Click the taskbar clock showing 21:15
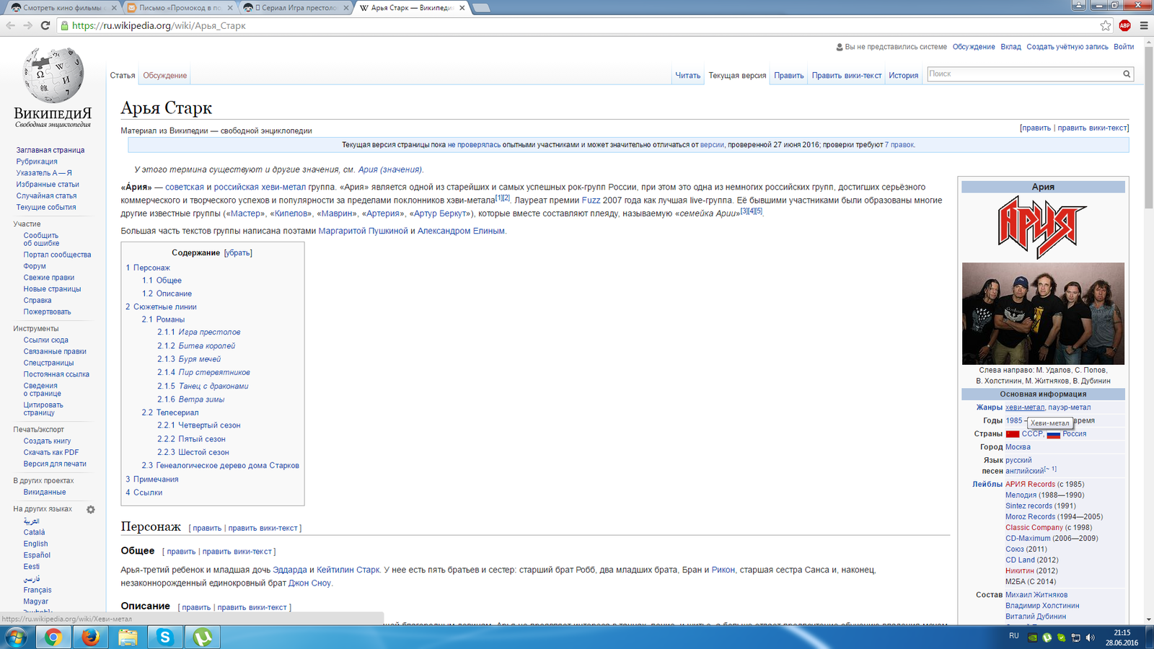Image resolution: width=1154 pixels, height=649 pixels. (x=1122, y=632)
